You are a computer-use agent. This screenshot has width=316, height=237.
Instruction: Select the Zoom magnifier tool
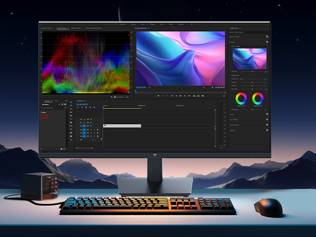pos(71,140)
